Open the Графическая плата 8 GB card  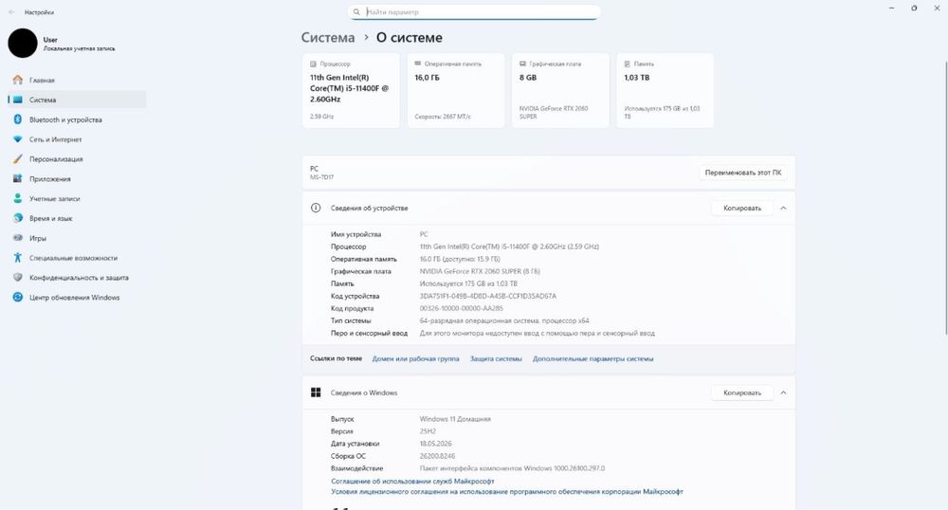tap(560, 91)
